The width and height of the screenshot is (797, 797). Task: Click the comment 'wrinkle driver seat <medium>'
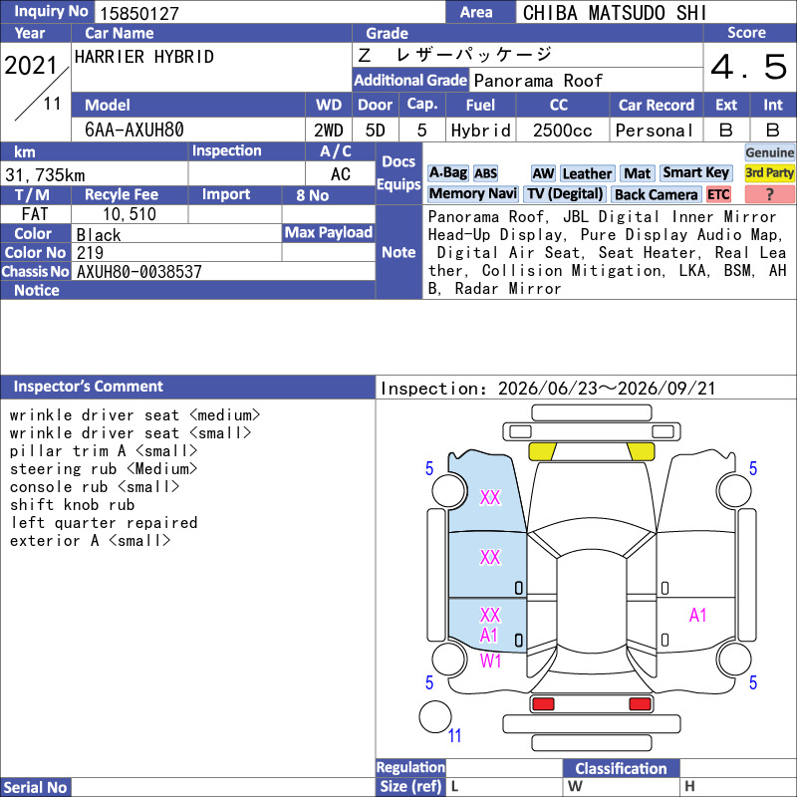coord(135,415)
